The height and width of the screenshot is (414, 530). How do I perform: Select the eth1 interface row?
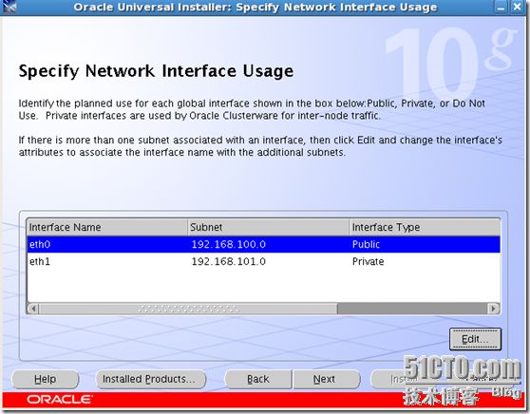click(263, 261)
